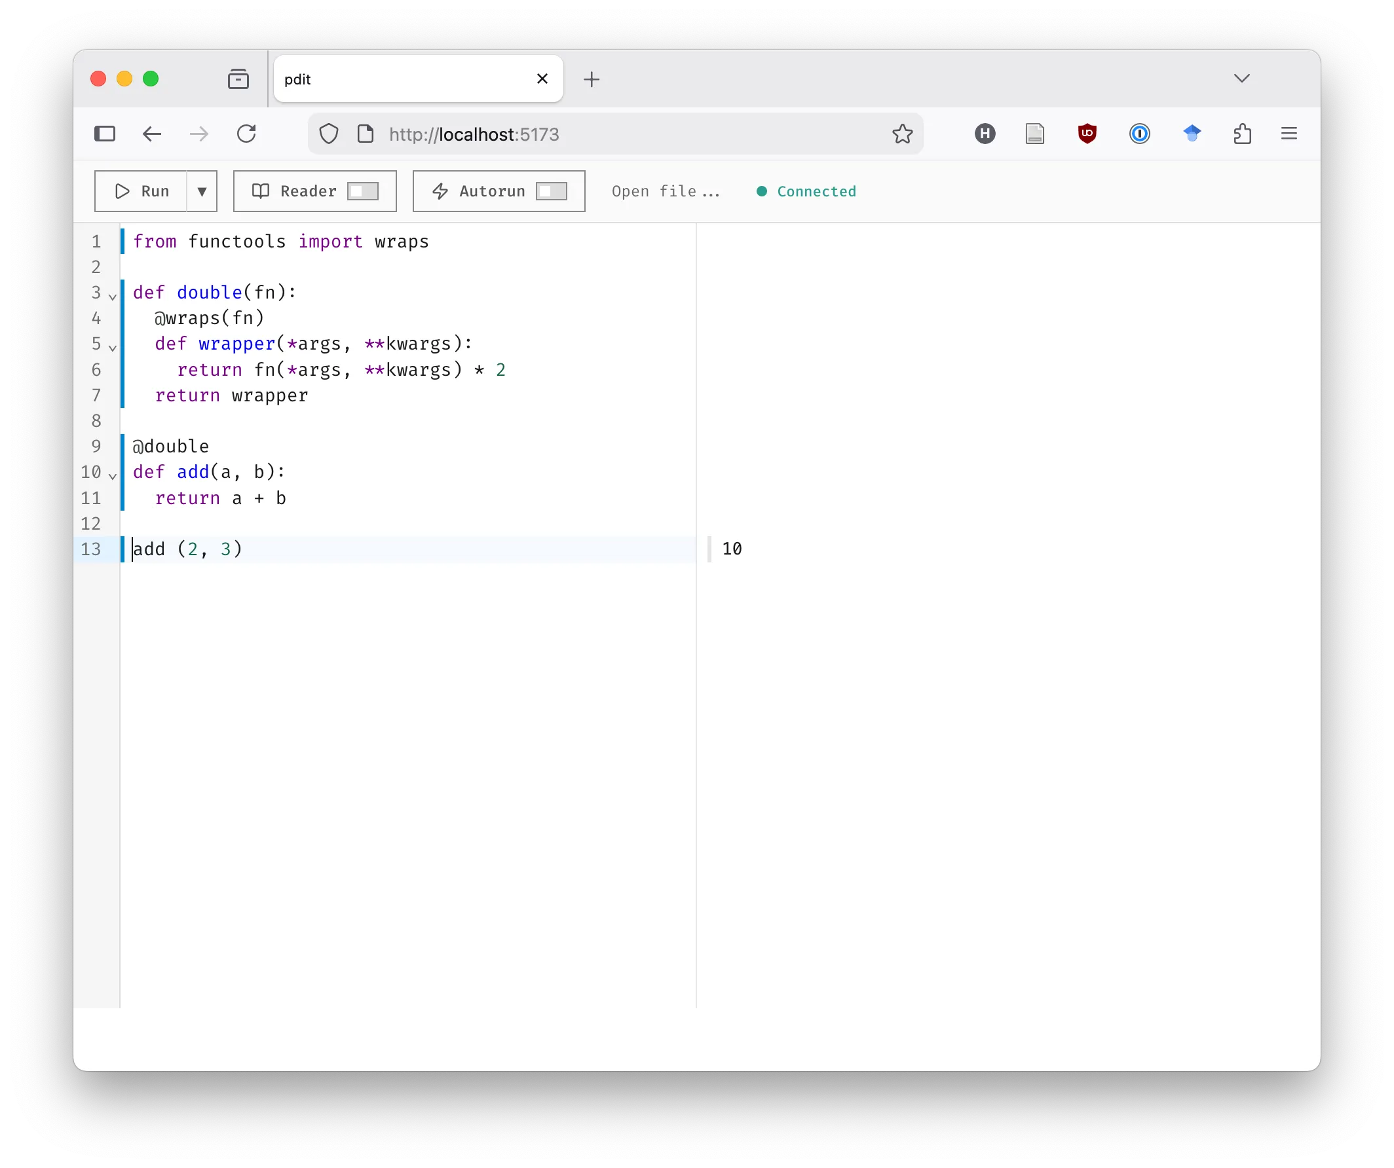Screen dimensions: 1394x1168
Task: Click the Open file button
Action: [x=665, y=191]
